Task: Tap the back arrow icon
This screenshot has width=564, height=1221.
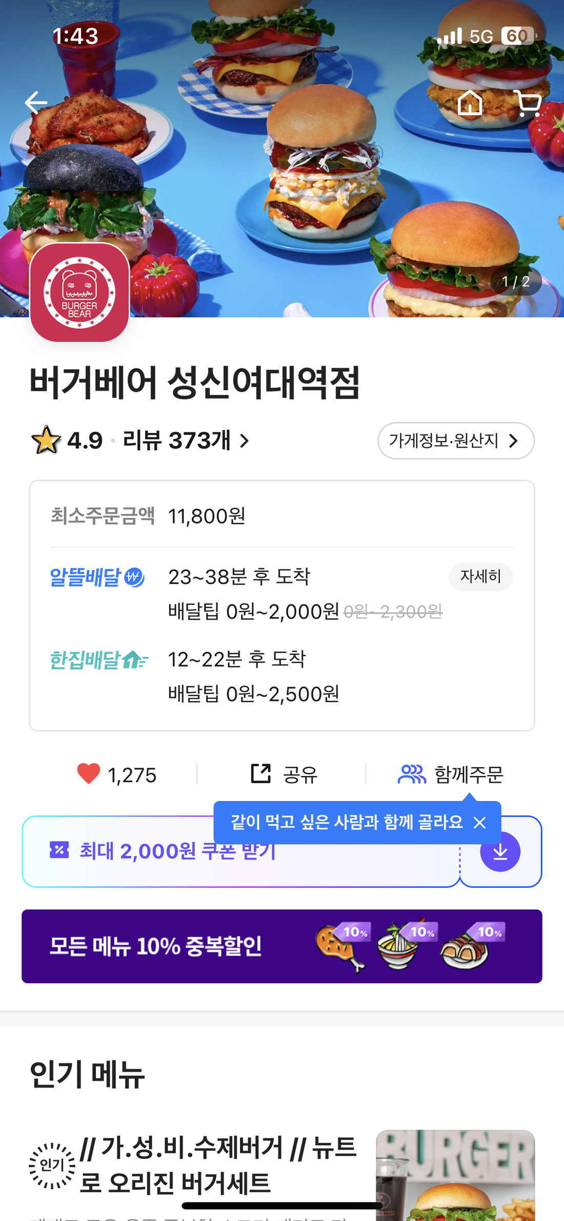Action: (36, 103)
